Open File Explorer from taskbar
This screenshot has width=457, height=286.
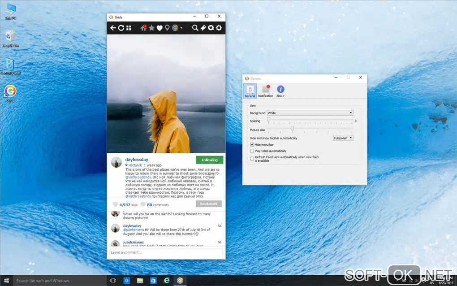[x=140, y=281]
